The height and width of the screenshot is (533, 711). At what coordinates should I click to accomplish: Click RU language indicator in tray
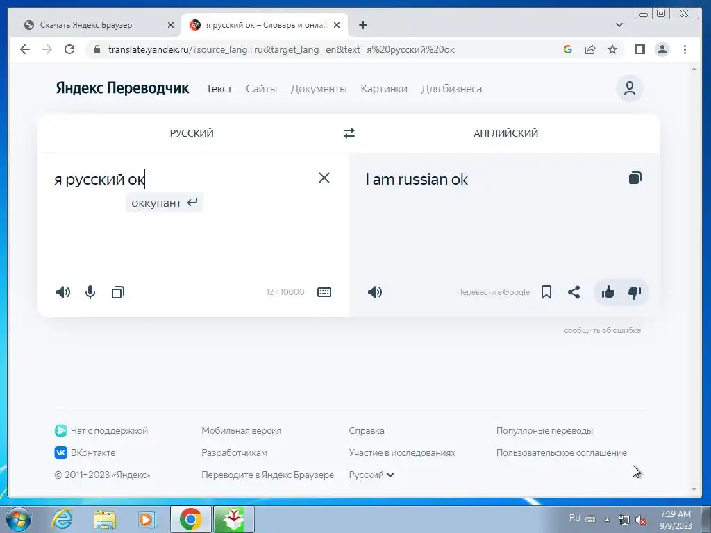point(574,518)
